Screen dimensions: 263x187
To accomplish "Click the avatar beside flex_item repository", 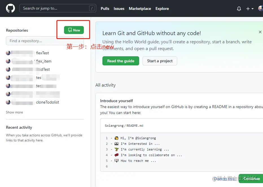I will pyautogui.click(x=8, y=61).
